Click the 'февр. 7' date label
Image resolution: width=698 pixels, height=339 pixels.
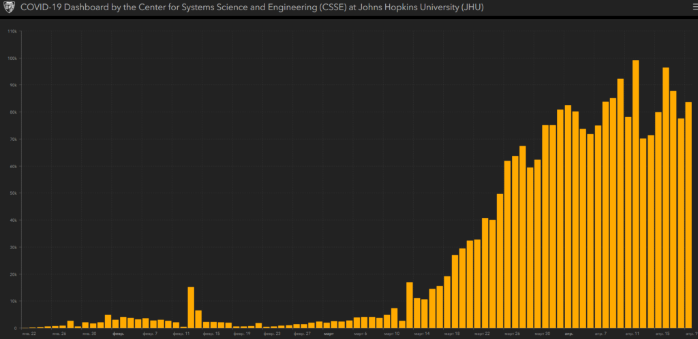coord(149,334)
